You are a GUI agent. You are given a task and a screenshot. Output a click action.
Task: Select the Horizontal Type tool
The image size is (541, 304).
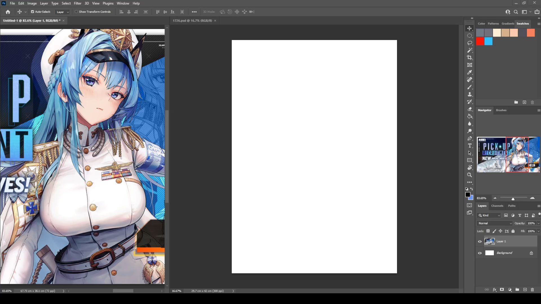(469, 146)
